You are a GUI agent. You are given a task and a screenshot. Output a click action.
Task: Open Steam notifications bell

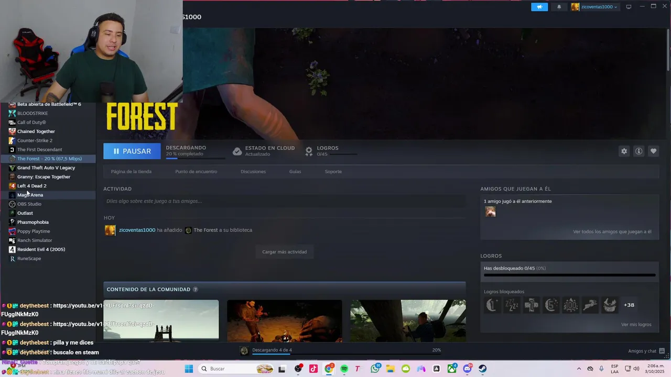tap(559, 7)
